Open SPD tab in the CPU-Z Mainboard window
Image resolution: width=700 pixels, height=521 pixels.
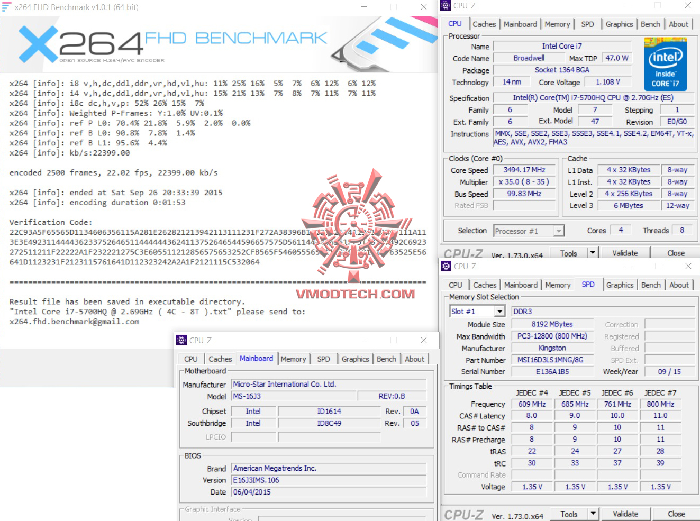pos(323,359)
